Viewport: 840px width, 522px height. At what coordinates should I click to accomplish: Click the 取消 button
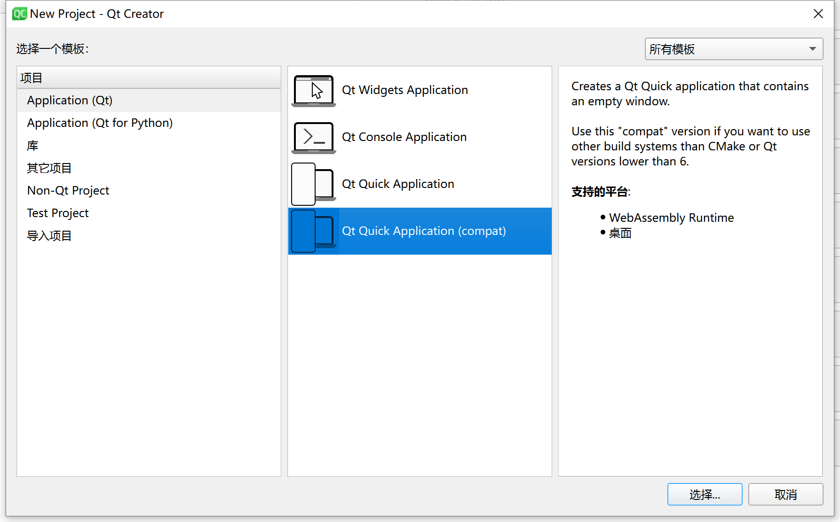pyautogui.click(x=785, y=494)
